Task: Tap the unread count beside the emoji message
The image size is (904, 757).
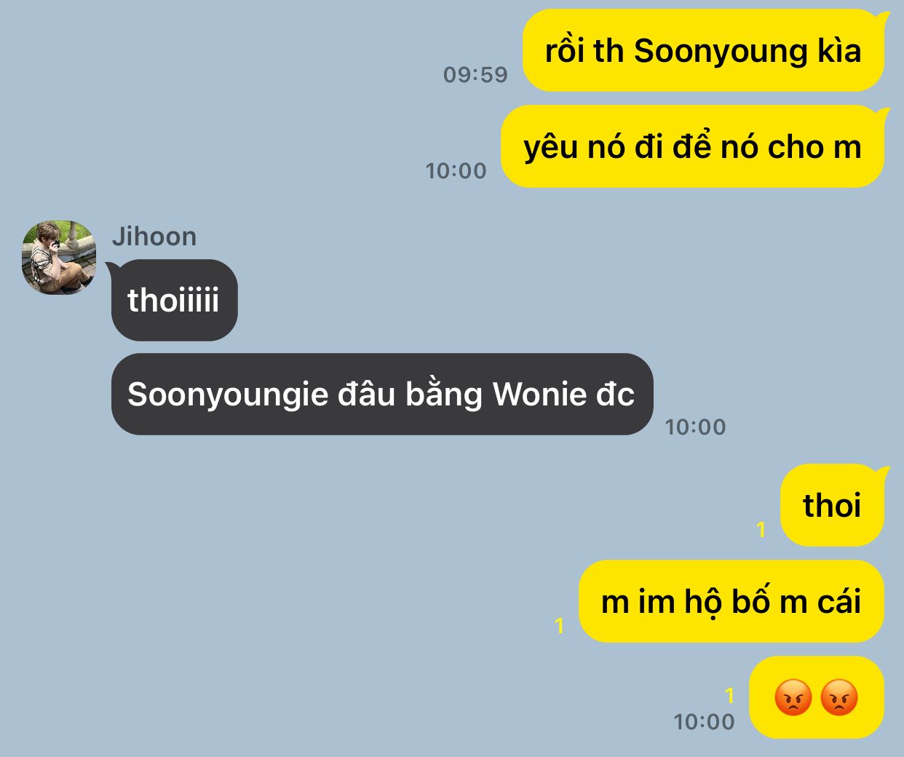Action: pyautogui.click(x=729, y=696)
